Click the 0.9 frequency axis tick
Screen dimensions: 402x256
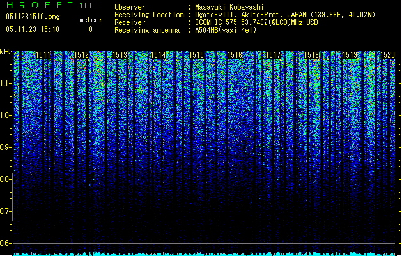click(6, 147)
